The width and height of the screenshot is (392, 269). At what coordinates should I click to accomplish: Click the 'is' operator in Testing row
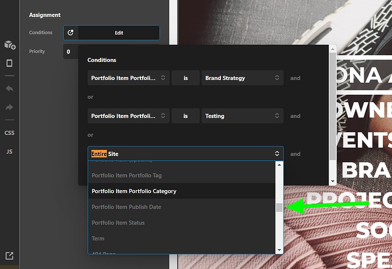[186, 116]
